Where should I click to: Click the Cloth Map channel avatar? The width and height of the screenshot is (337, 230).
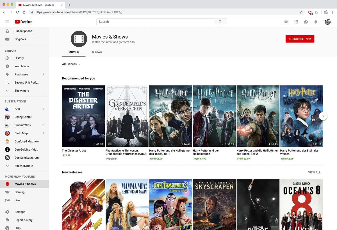coord(7,133)
